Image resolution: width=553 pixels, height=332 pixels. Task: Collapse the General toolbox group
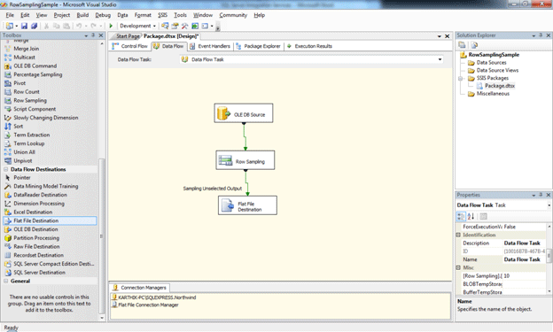point(6,281)
